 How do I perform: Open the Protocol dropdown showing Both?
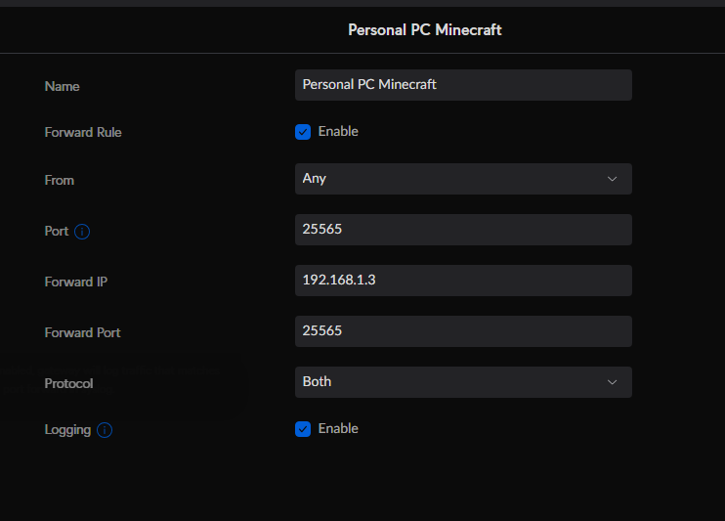tap(462, 382)
